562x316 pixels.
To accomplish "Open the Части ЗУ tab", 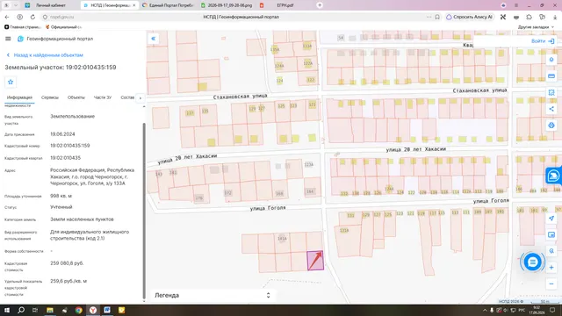I will coord(103,97).
